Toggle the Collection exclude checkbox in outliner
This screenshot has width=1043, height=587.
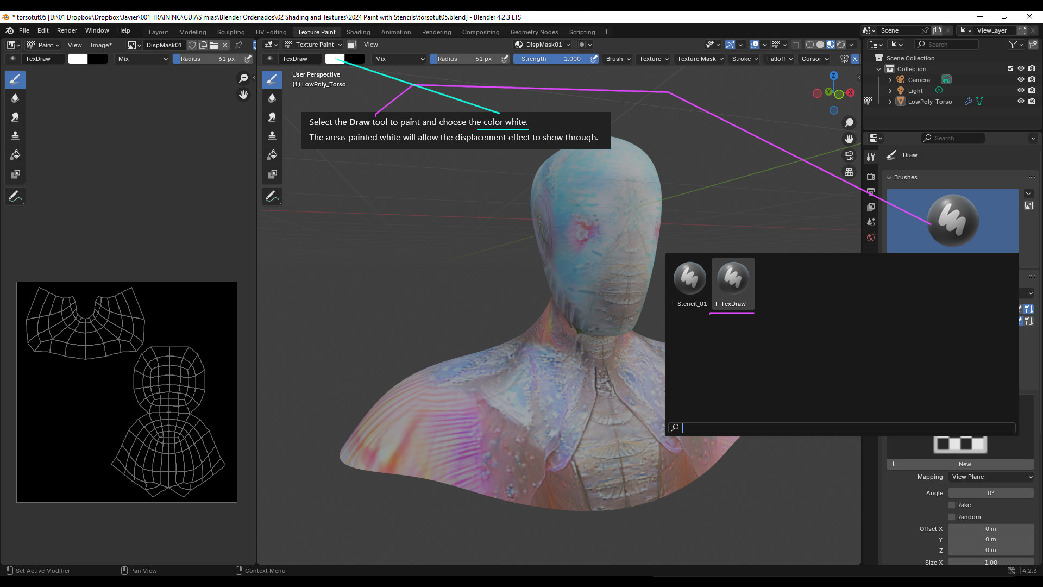point(1010,69)
